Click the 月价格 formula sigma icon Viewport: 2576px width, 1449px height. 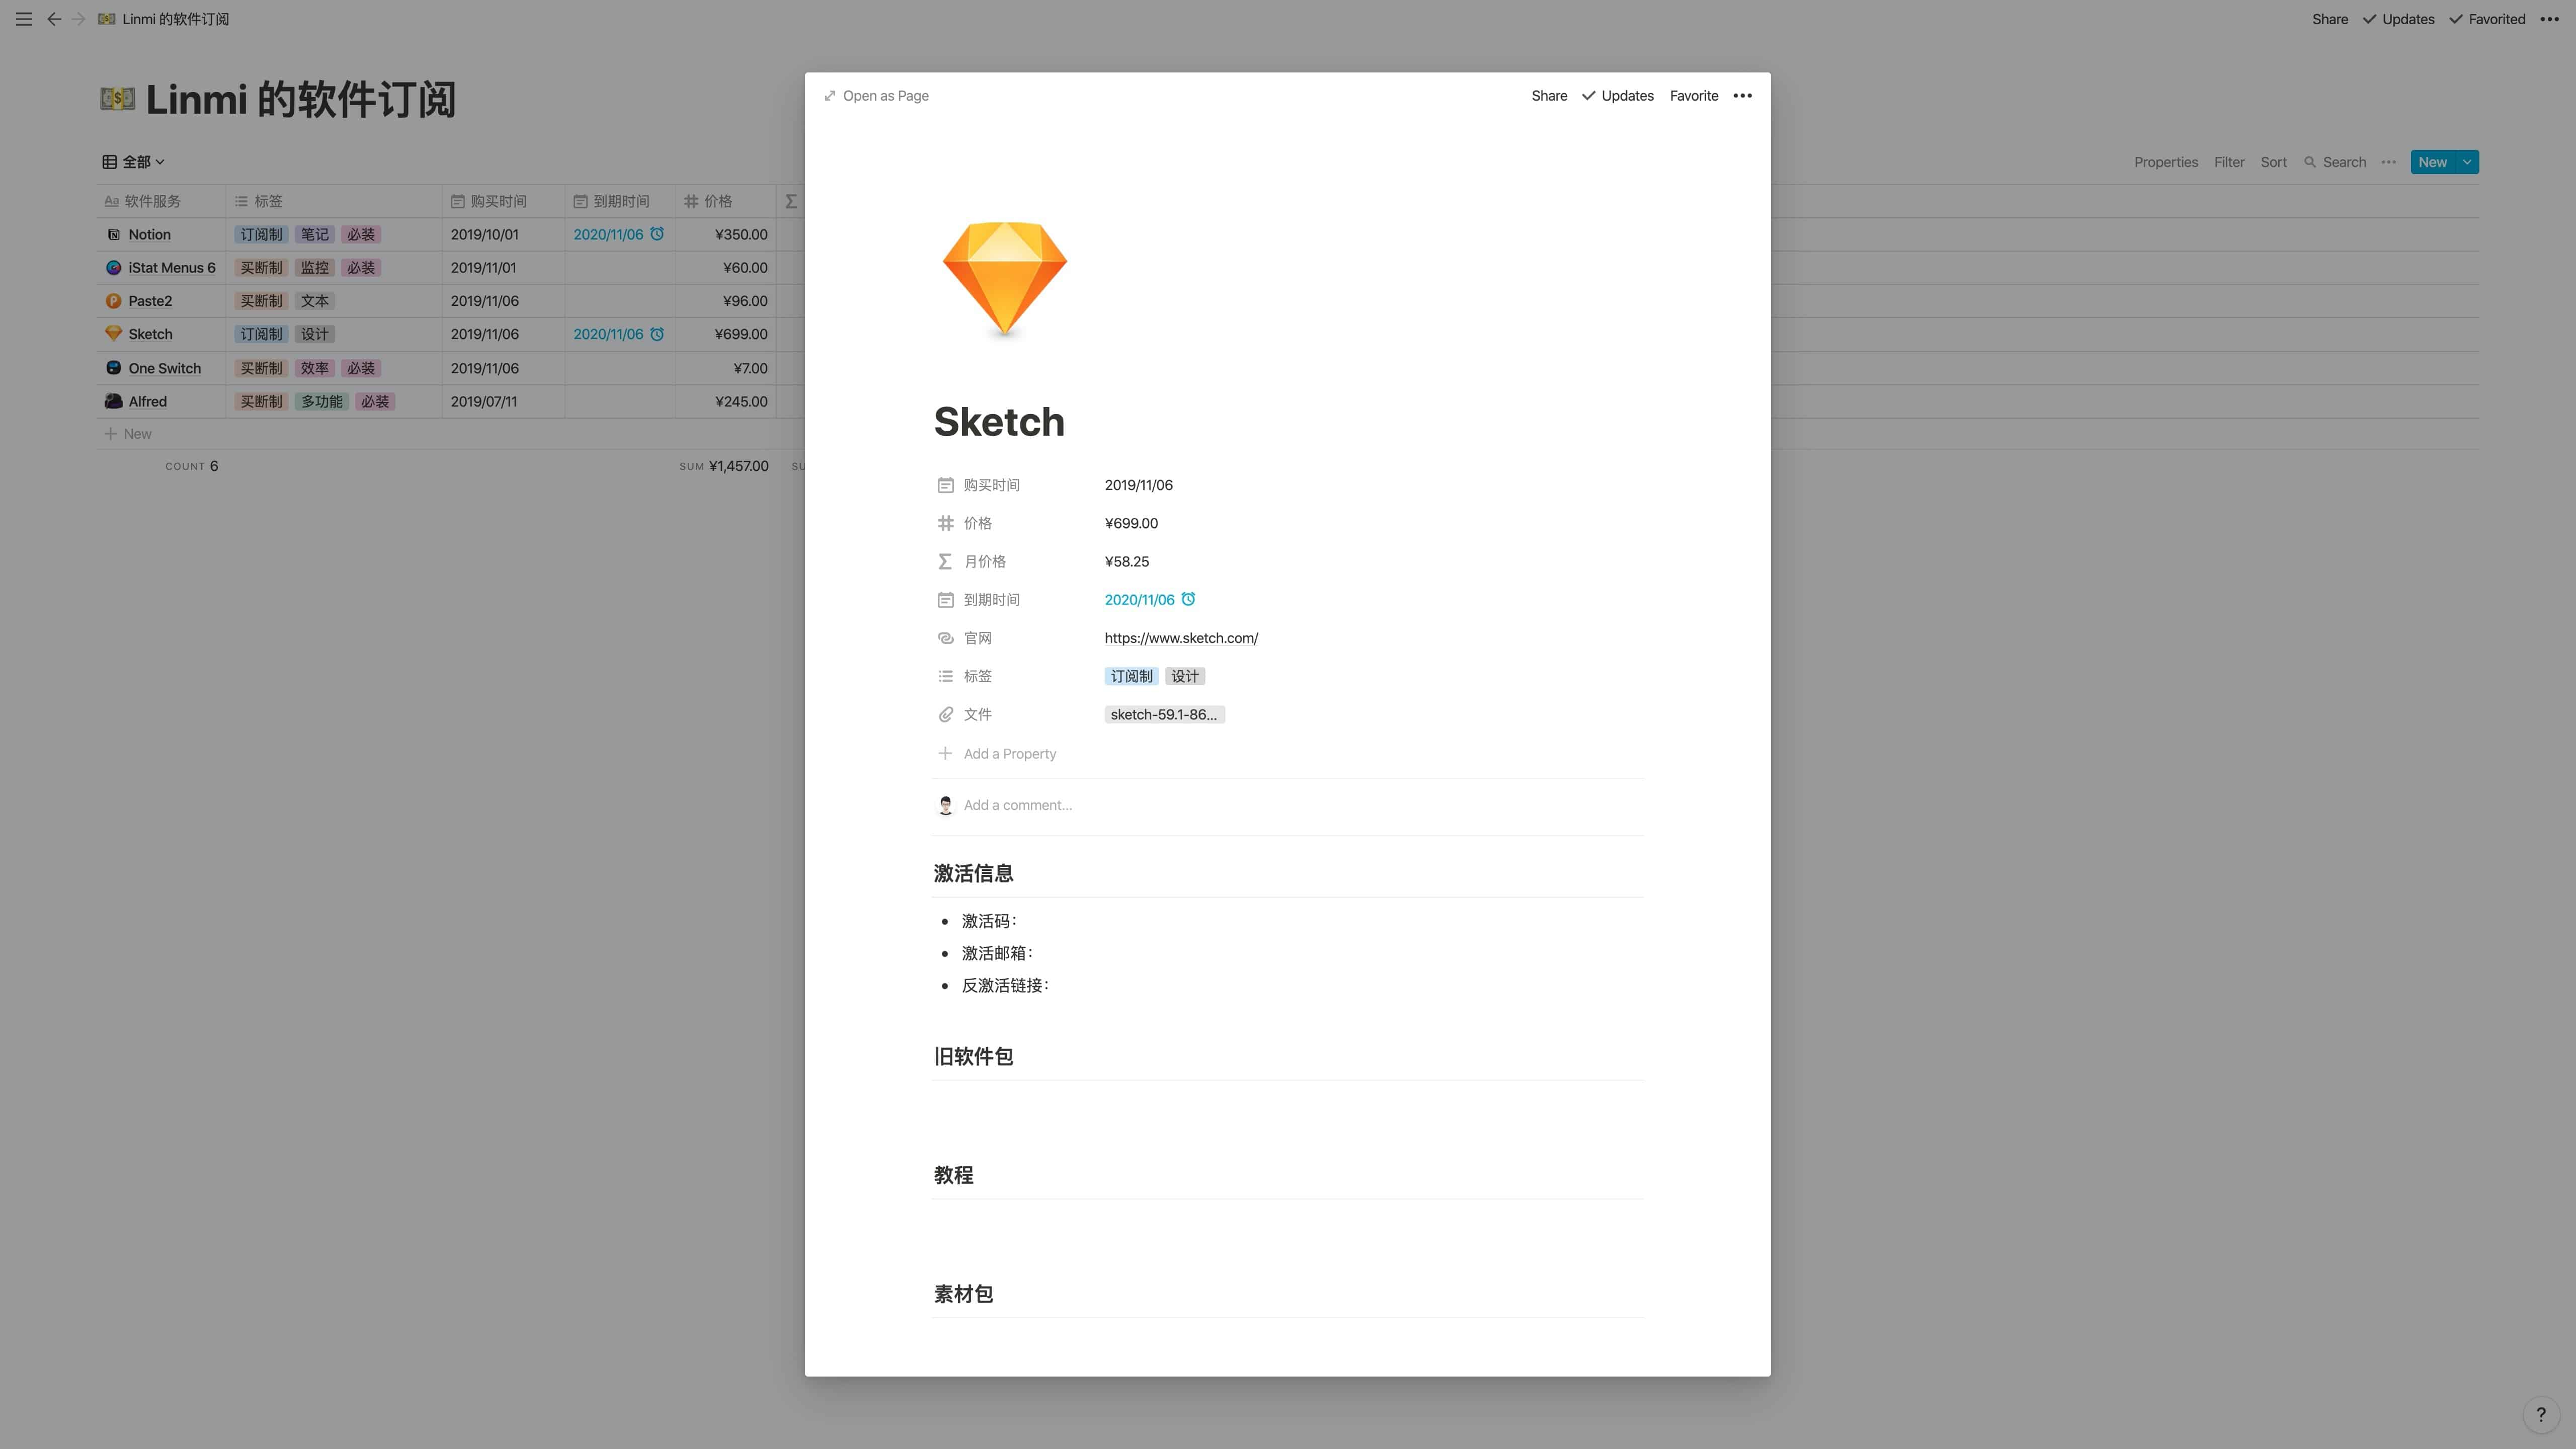click(x=945, y=562)
